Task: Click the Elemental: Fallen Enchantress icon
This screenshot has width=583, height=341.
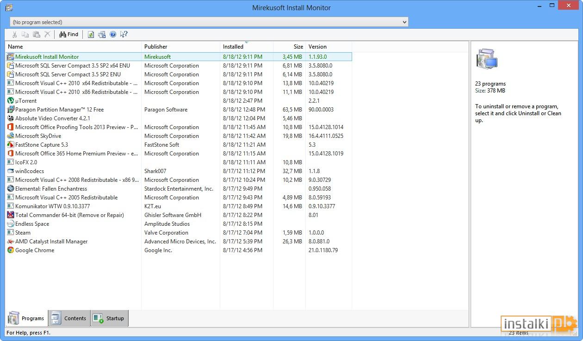Action: coord(11,189)
